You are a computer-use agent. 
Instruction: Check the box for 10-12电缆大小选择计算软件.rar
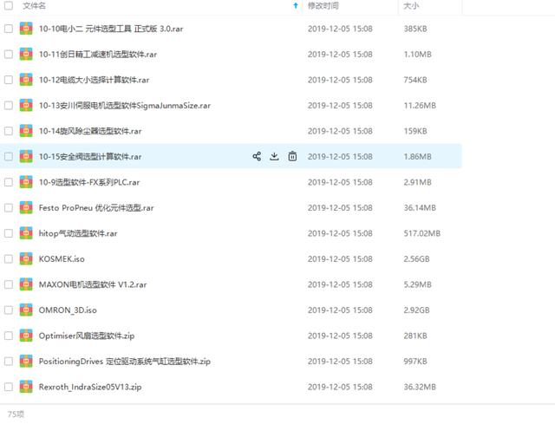tap(9, 80)
